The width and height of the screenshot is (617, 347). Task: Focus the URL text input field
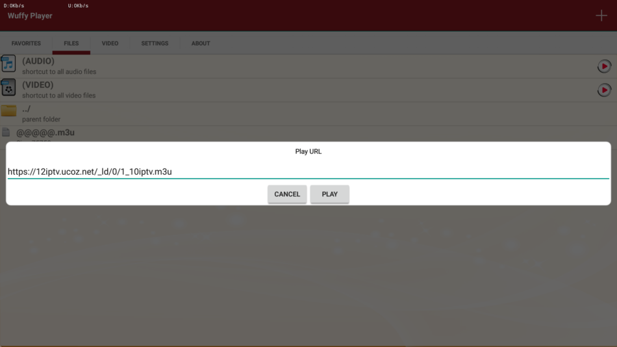pos(308,172)
